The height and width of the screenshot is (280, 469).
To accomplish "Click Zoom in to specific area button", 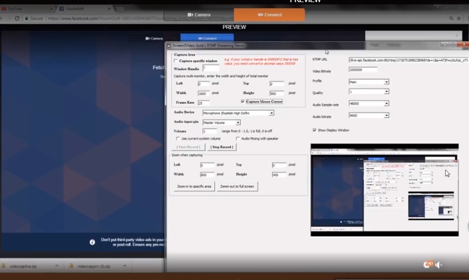I will 194,186.
